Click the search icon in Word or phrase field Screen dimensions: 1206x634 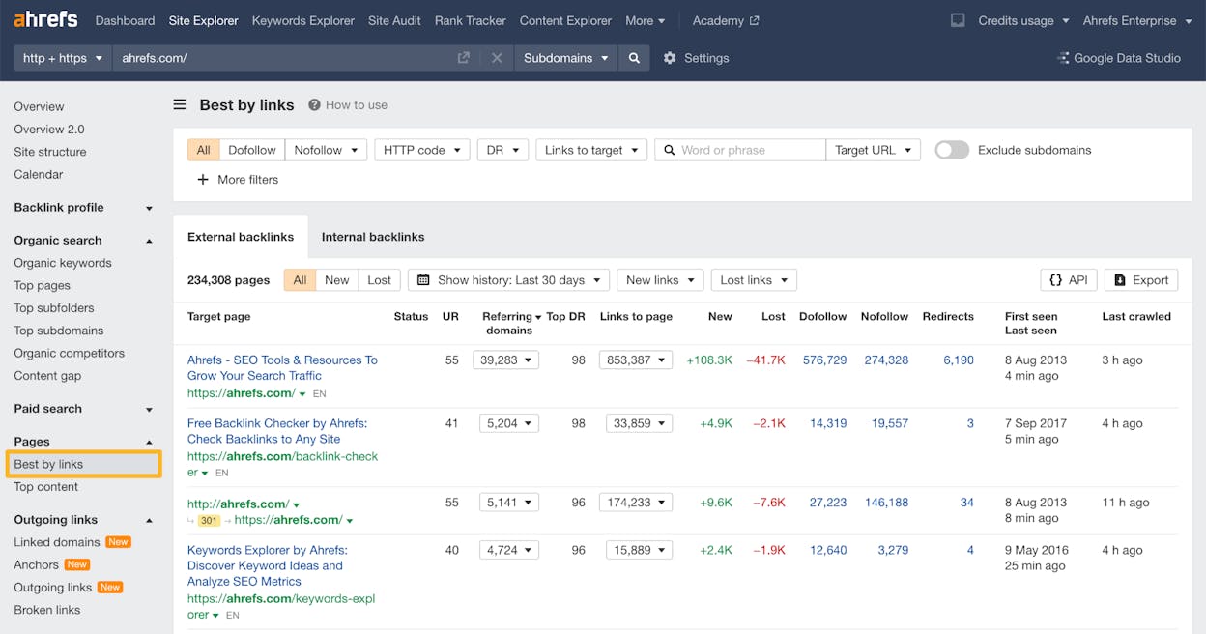[x=669, y=150]
